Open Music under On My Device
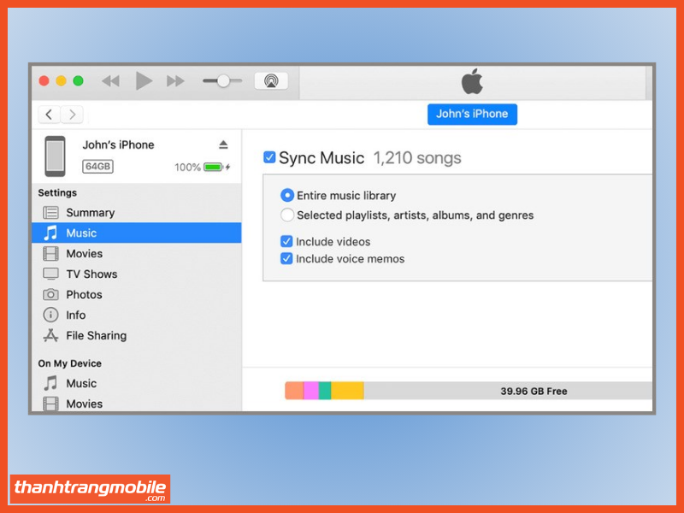Viewport: 684px width, 513px height. pyautogui.click(x=137, y=383)
